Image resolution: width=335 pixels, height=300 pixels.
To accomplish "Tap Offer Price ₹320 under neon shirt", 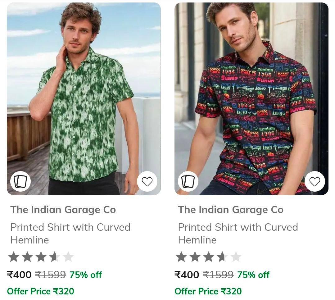I will 208,291.
